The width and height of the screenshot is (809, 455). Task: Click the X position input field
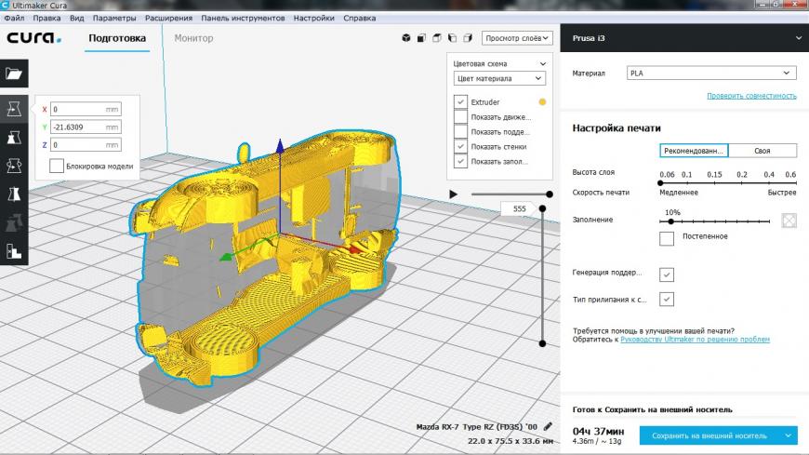click(x=86, y=109)
